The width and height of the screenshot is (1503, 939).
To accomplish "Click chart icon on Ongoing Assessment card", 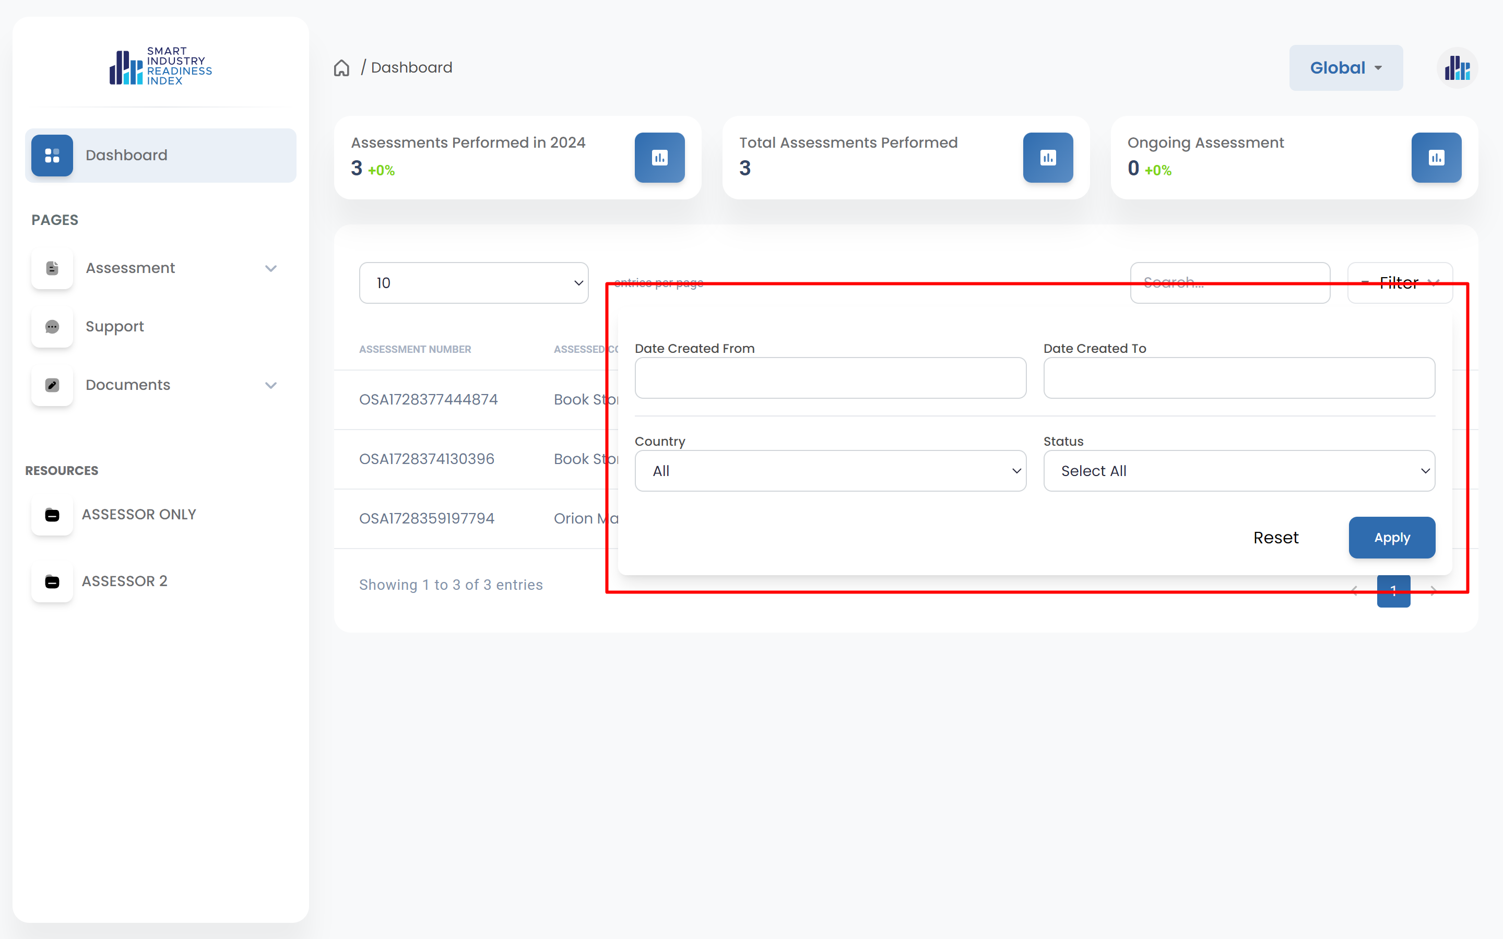I will tap(1436, 158).
